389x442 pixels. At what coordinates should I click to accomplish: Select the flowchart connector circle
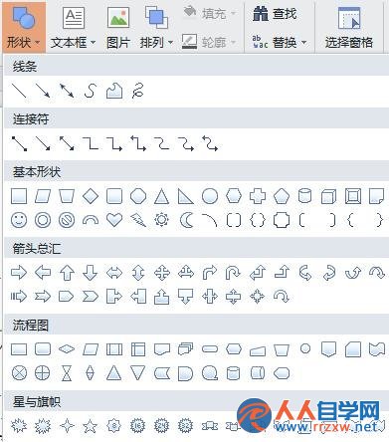tap(305, 348)
